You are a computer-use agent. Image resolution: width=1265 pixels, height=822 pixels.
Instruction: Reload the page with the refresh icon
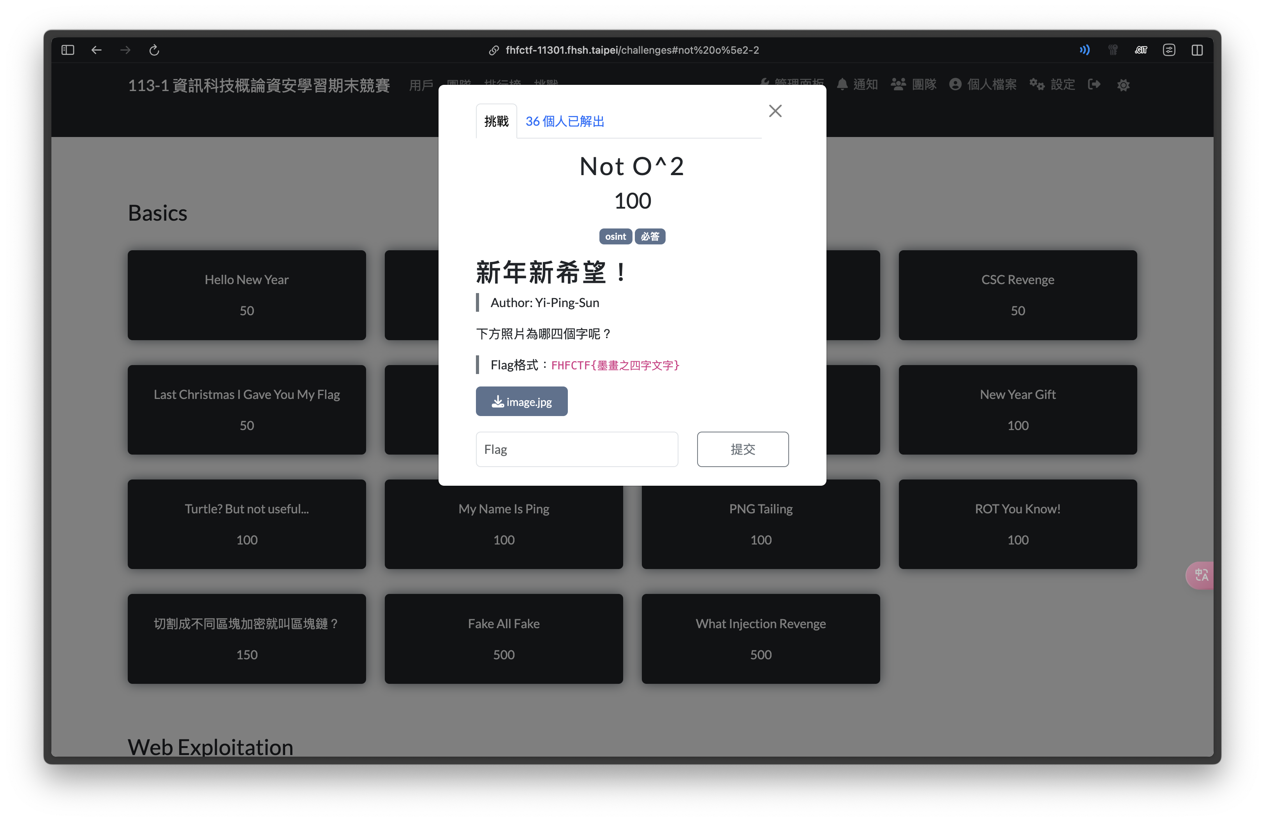point(154,50)
